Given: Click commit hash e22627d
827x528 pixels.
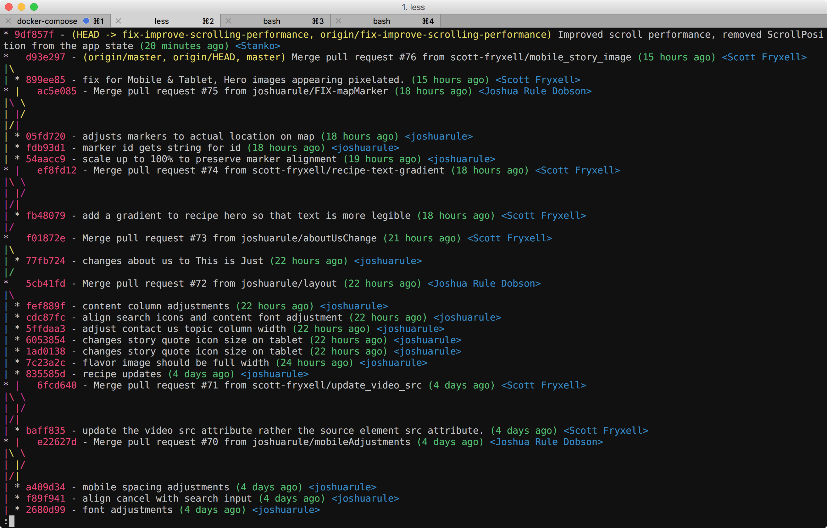Looking at the screenshot, I should [x=57, y=443].
